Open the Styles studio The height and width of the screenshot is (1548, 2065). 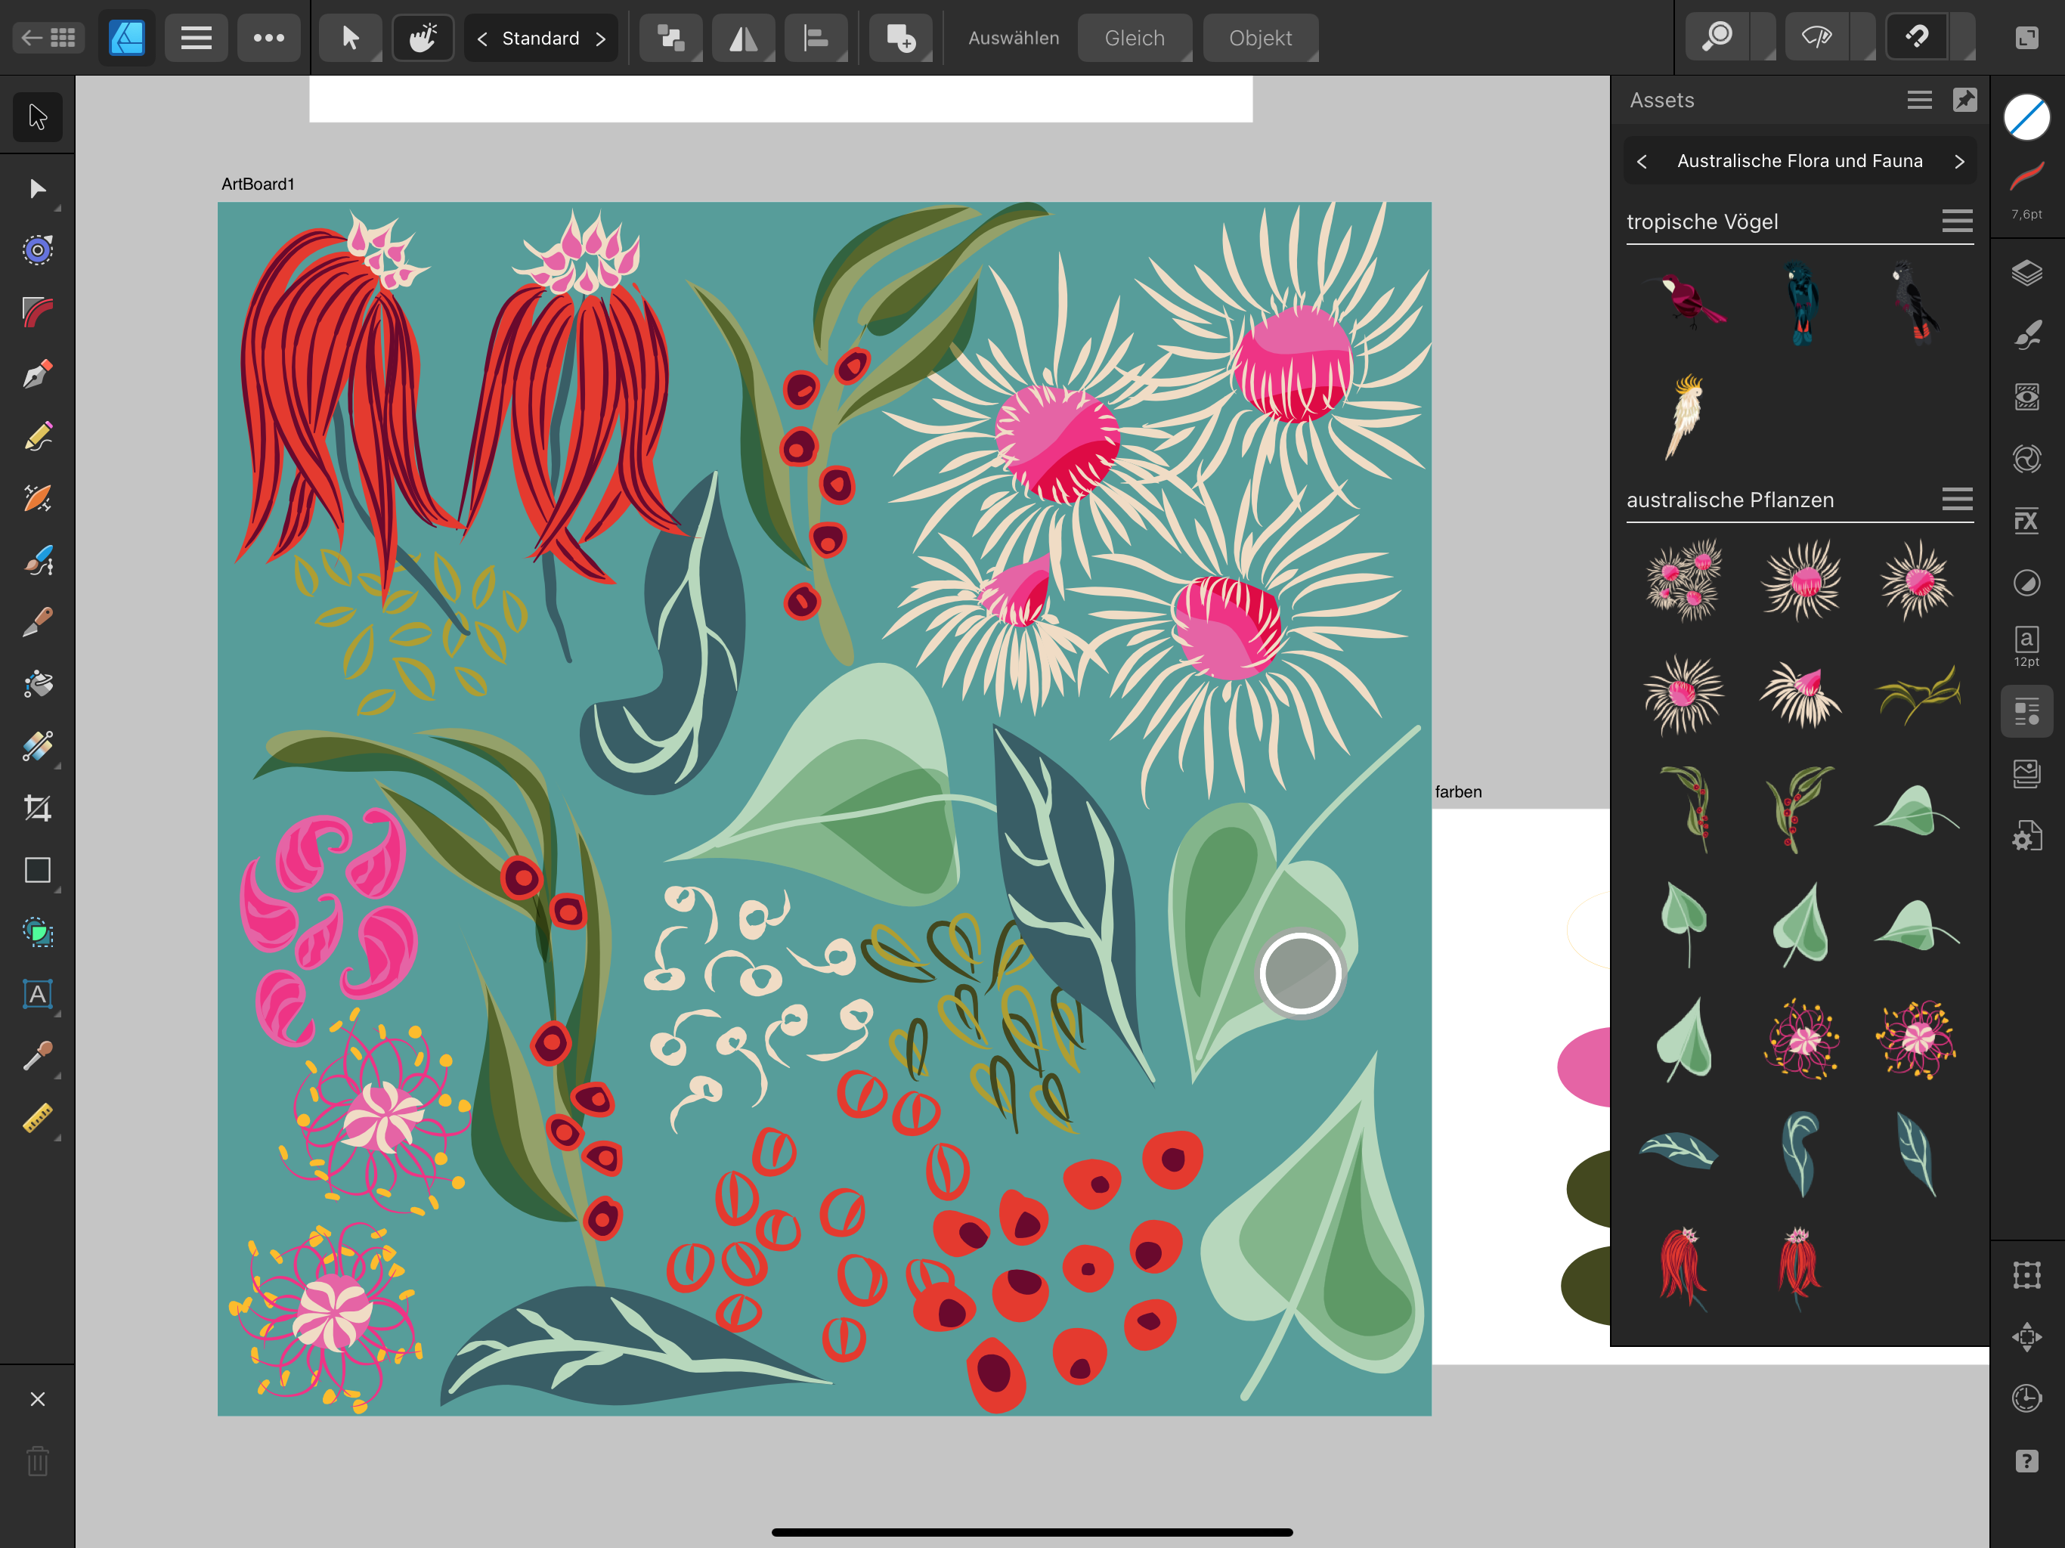pos(2026,458)
